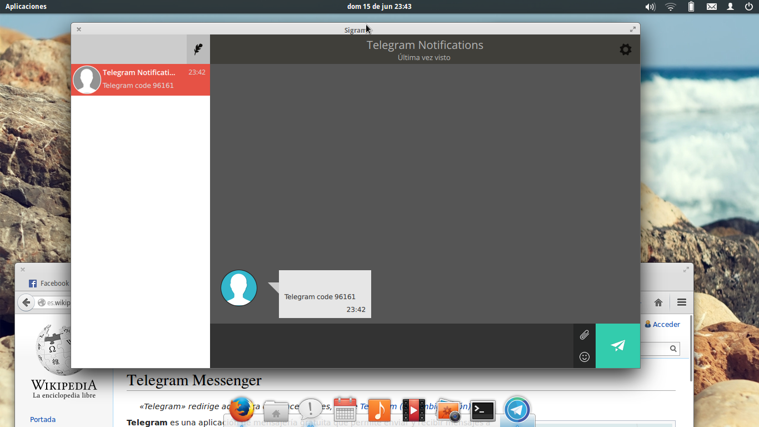Close the browser window

point(23,270)
